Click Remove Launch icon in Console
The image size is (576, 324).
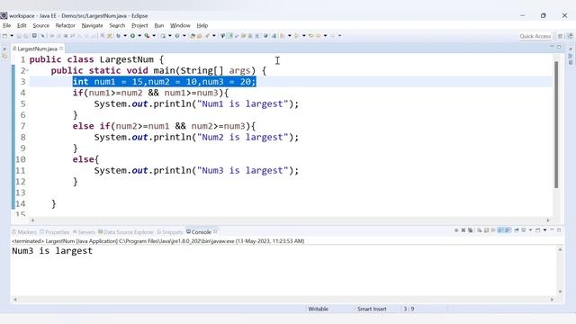point(463,230)
